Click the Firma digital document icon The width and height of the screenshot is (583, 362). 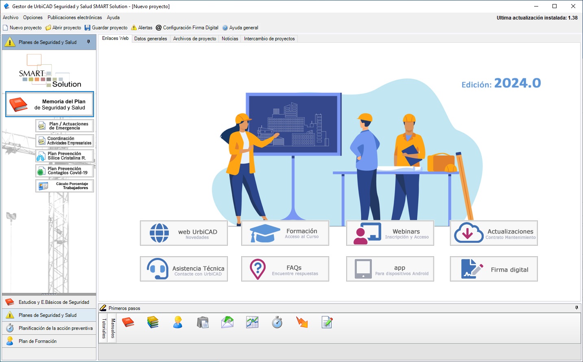472,269
